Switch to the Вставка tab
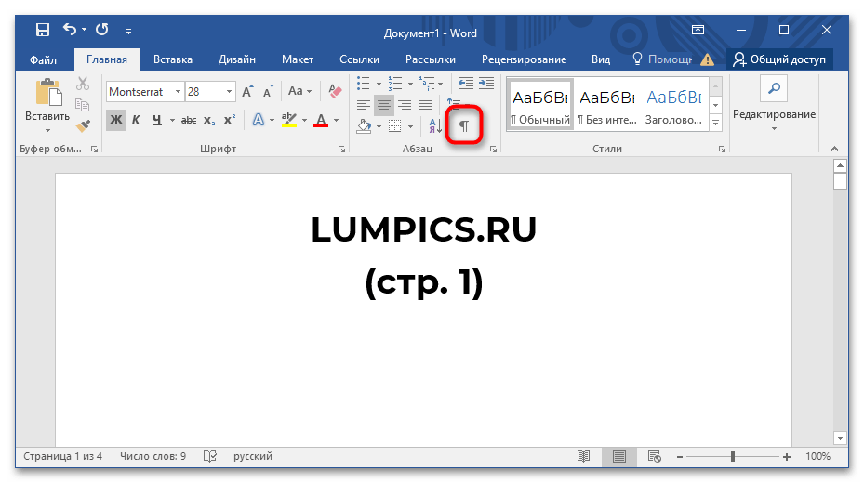The image size is (864, 483). [172, 59]
